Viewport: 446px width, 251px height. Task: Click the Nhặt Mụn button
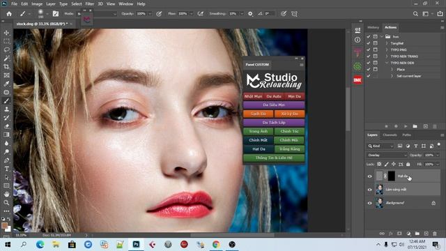[253, 96]
